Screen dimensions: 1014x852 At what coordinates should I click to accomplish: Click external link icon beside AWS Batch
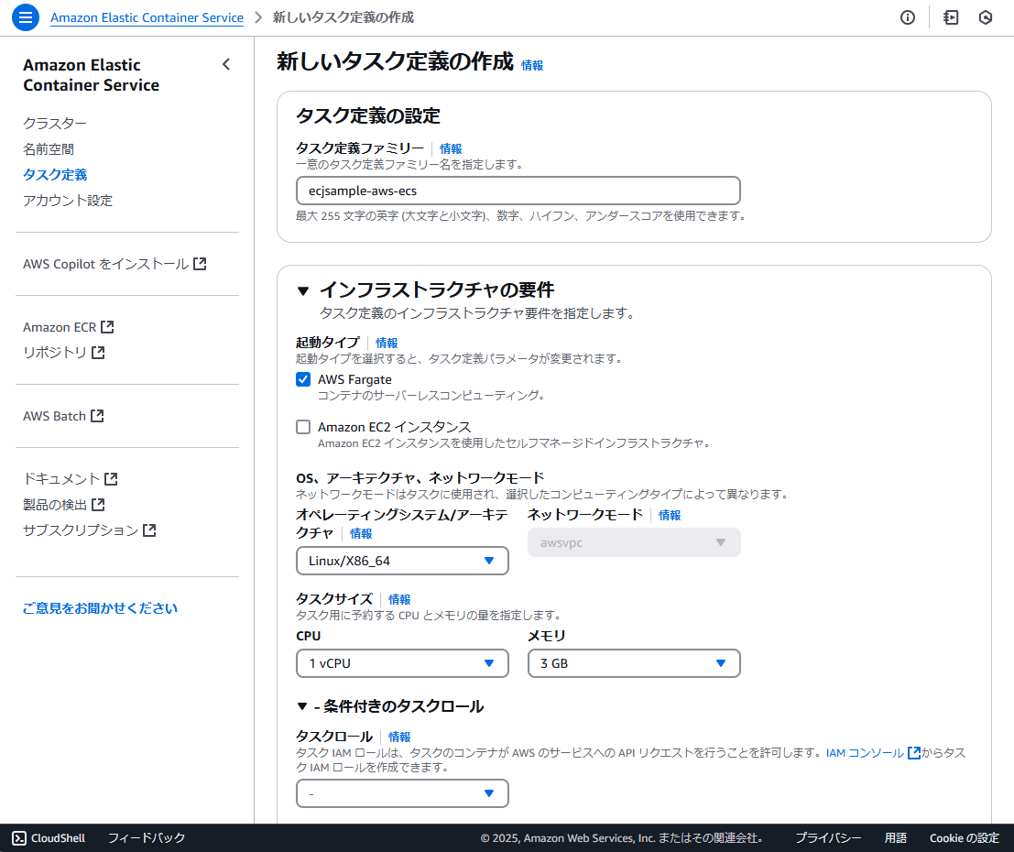[x=97, y=415]
